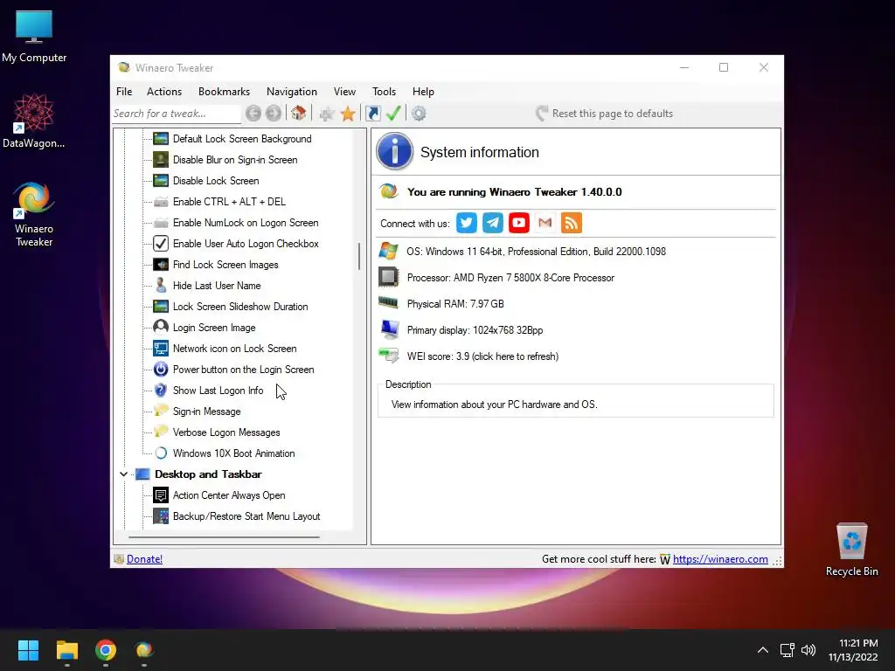Go to the Home page icon
The width and height of the screenshot is (895, 671).
point(298,114)
